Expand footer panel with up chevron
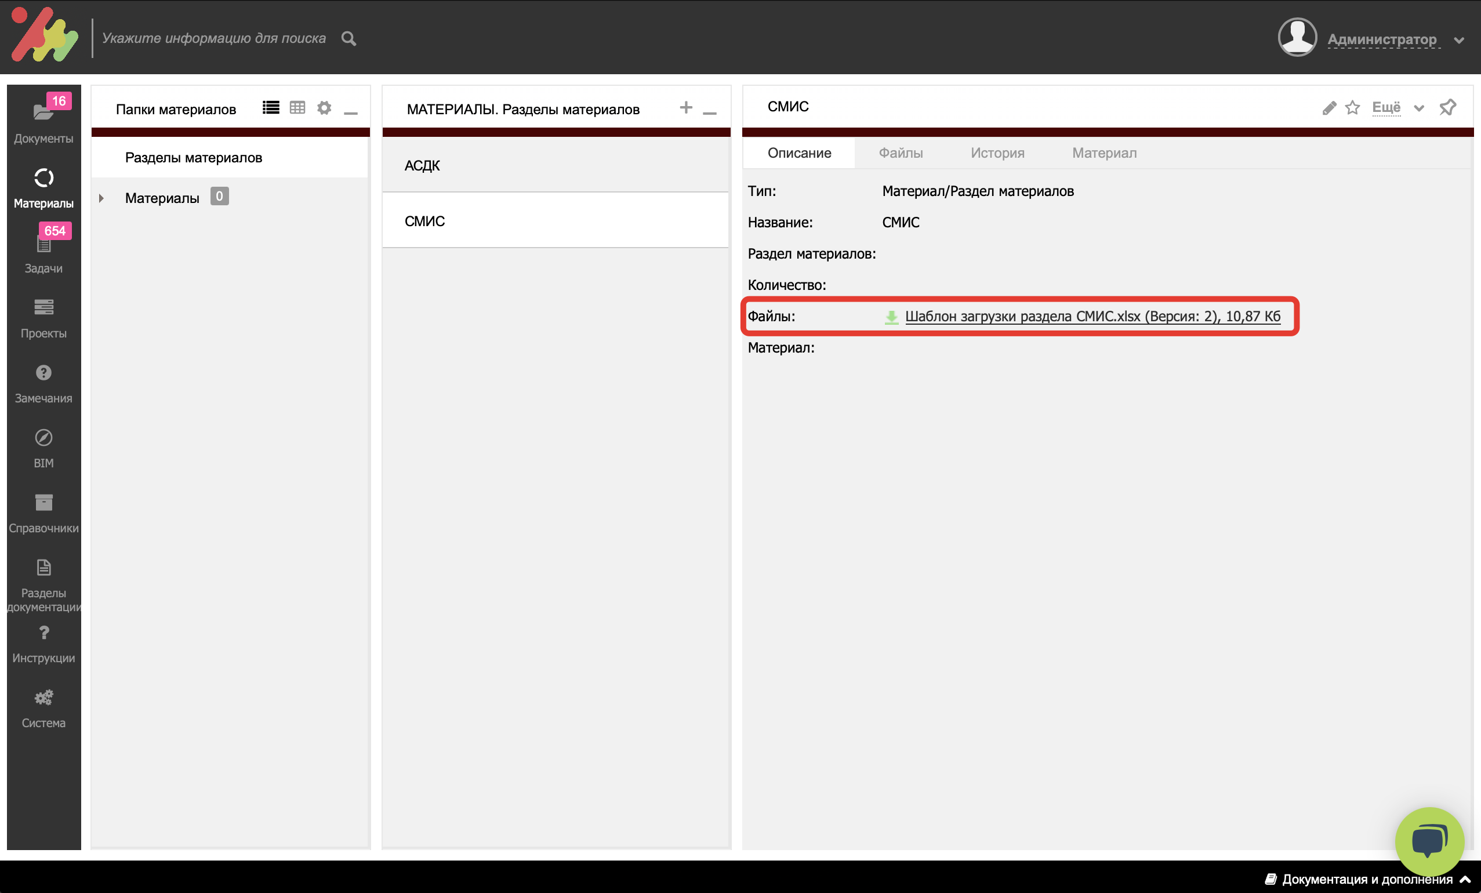The image size is (1481, 893). point(1465,879)
